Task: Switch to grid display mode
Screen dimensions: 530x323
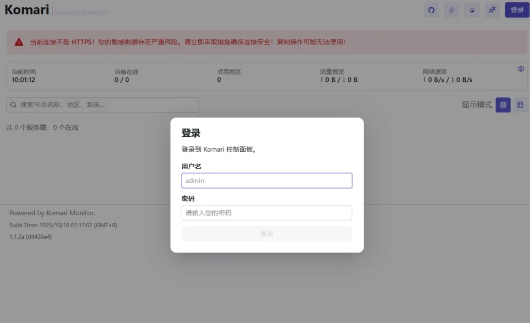Action: tap(503, 105)
